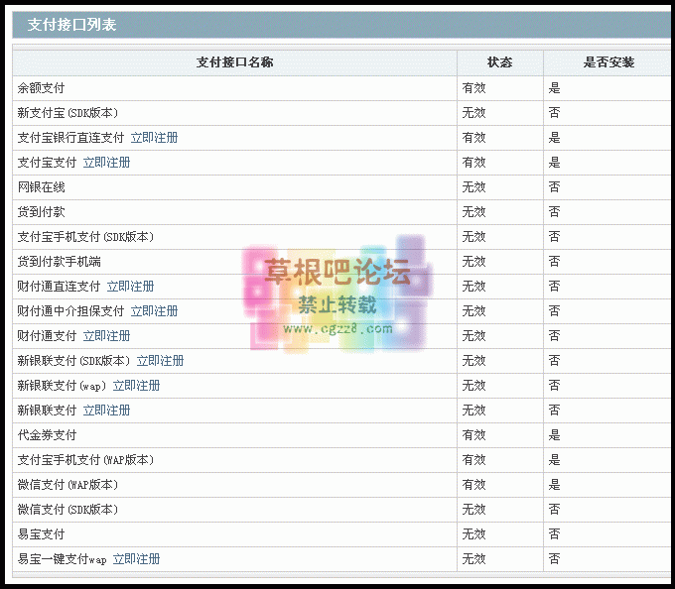The image size is (675, 589).
Task: Select the 货到付款 row name
Action: (41, 212)
